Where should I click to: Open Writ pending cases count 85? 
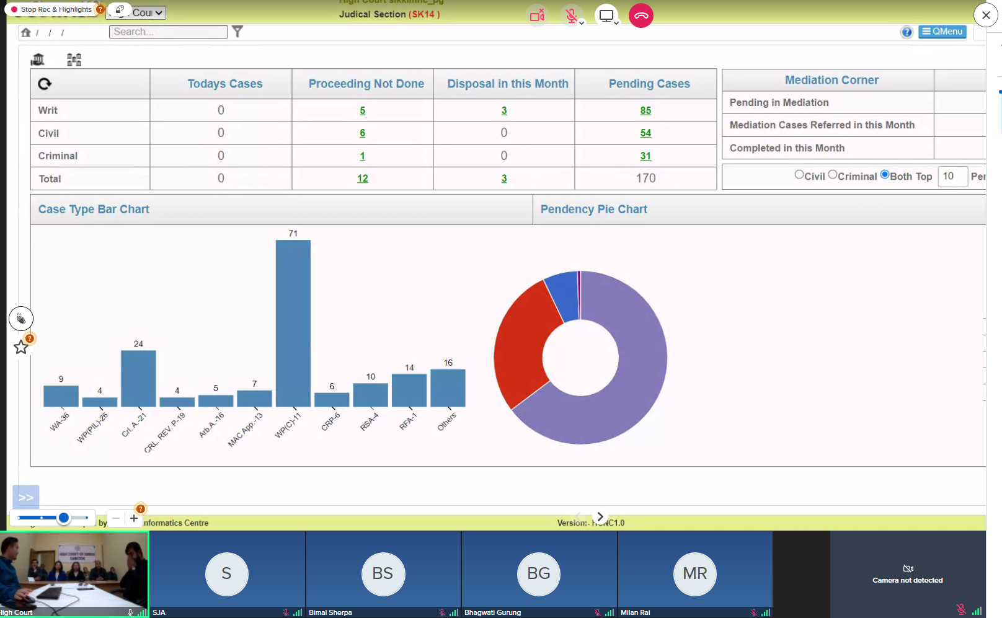pos(645,110)
